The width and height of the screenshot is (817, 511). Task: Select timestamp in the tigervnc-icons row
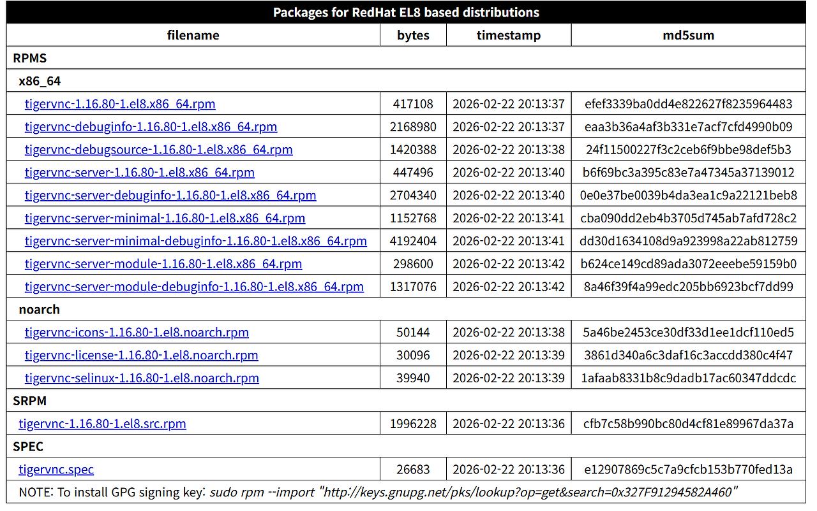pyautogui.click(x=509, y=333)
